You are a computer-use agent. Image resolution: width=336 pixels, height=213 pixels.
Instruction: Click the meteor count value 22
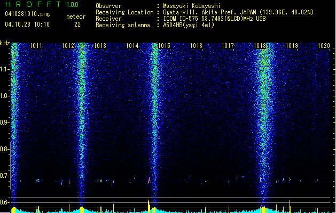tap(77, 24)
